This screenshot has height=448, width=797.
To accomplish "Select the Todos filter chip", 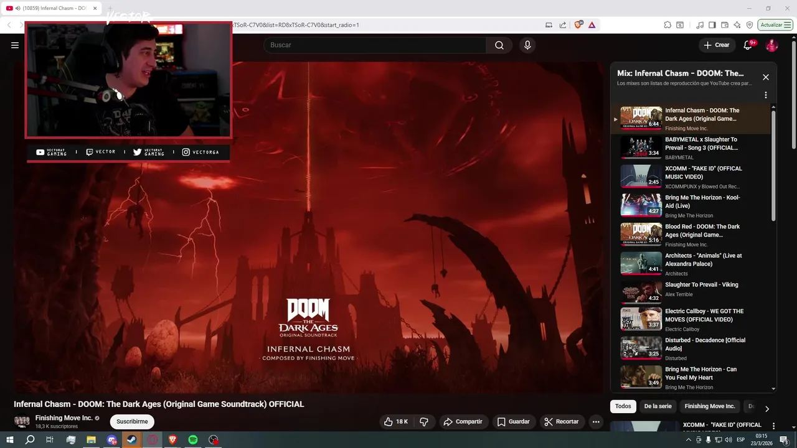I will click(x=623, y=406).
